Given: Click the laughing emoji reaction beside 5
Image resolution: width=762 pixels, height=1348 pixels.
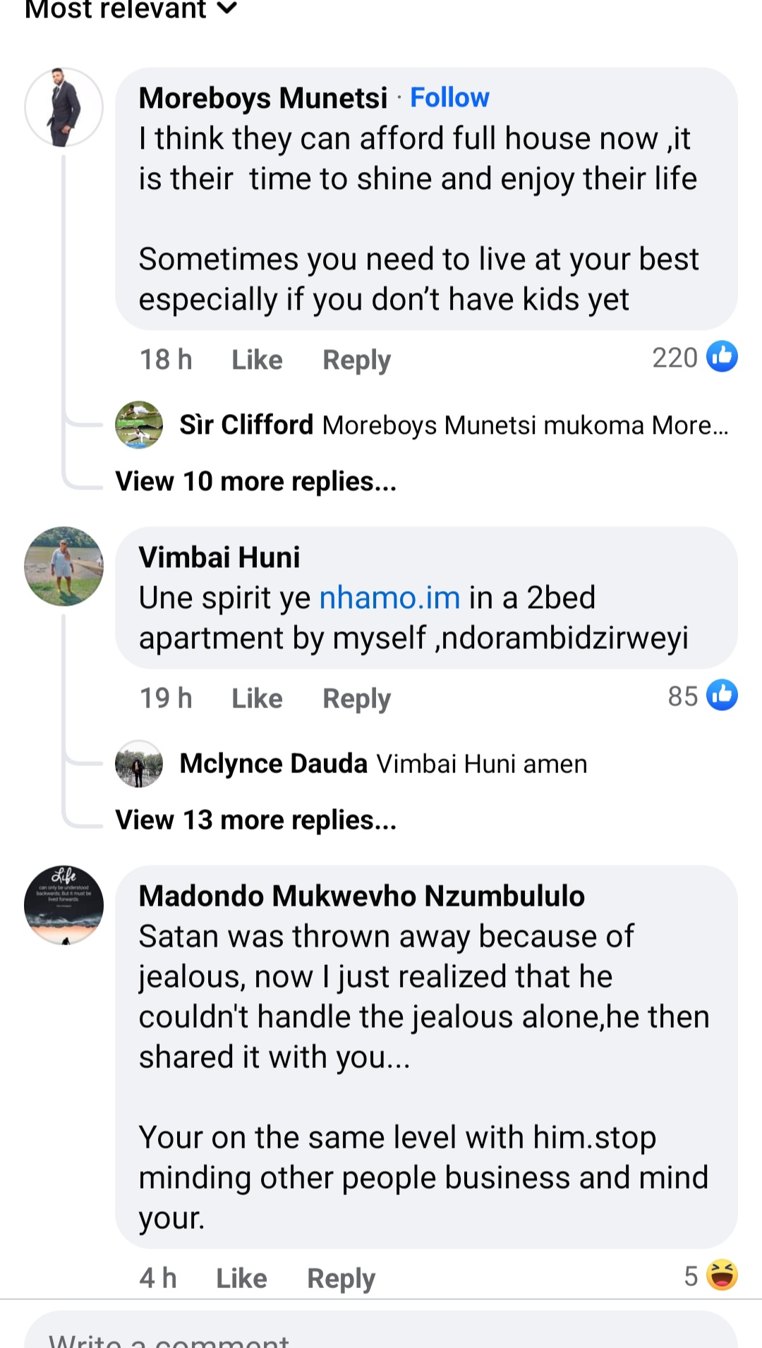Looking at the screenshot, I should tap(721, 1275).
